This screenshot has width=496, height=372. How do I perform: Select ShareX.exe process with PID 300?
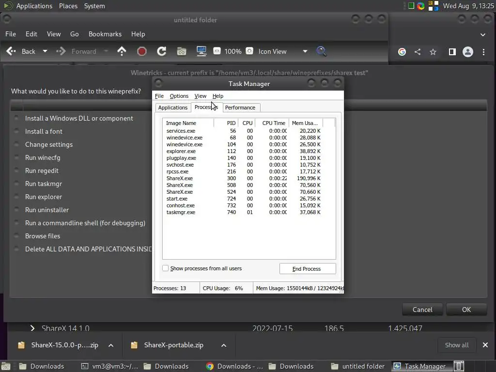[244, 178]
